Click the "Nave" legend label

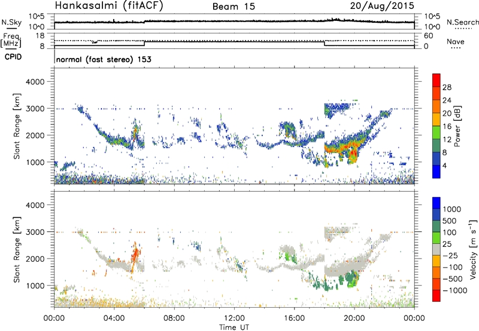point(456,41)
